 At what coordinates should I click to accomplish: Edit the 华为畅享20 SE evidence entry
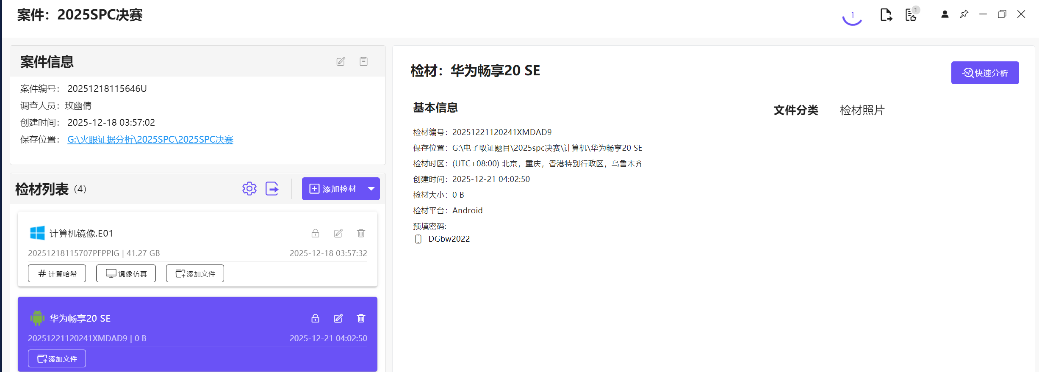point(338,318)
